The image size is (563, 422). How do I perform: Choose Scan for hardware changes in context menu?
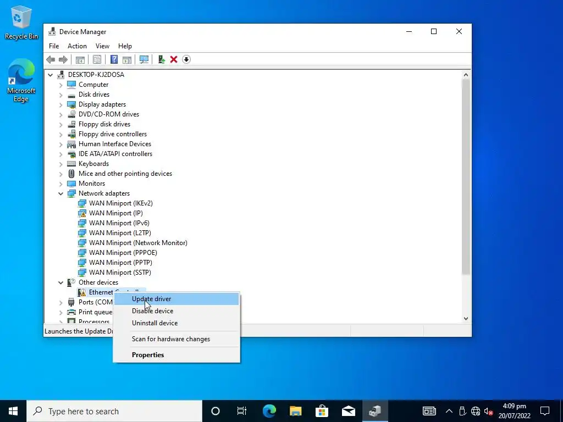tap(176, 339)
